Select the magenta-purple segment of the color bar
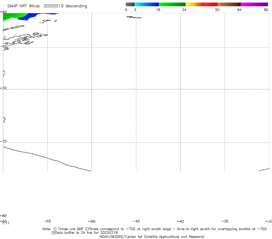Image resolution: width=272 pixels, height=239 pixels. click(x=254, y=4)
